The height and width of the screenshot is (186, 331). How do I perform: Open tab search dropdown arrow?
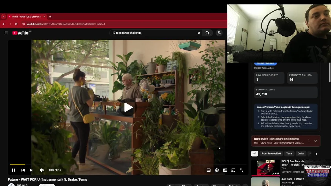(3, 17)
